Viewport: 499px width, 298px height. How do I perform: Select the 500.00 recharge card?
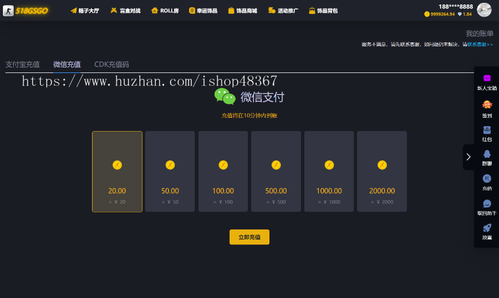click(x=276, y=171)
